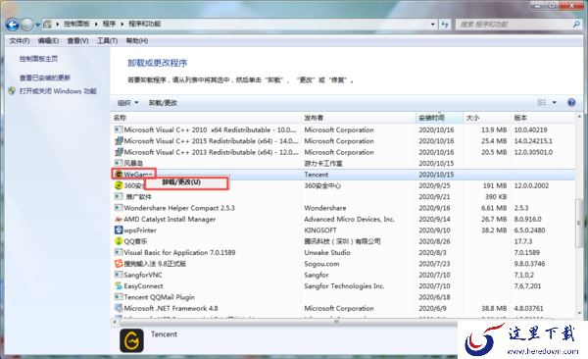Expand the address bar history dropdown
Viewport: 588px width, 359px height.
pos(433,25)
